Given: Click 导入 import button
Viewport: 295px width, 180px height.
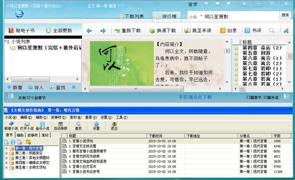Looking at the screenshot, I should [36, 88].
